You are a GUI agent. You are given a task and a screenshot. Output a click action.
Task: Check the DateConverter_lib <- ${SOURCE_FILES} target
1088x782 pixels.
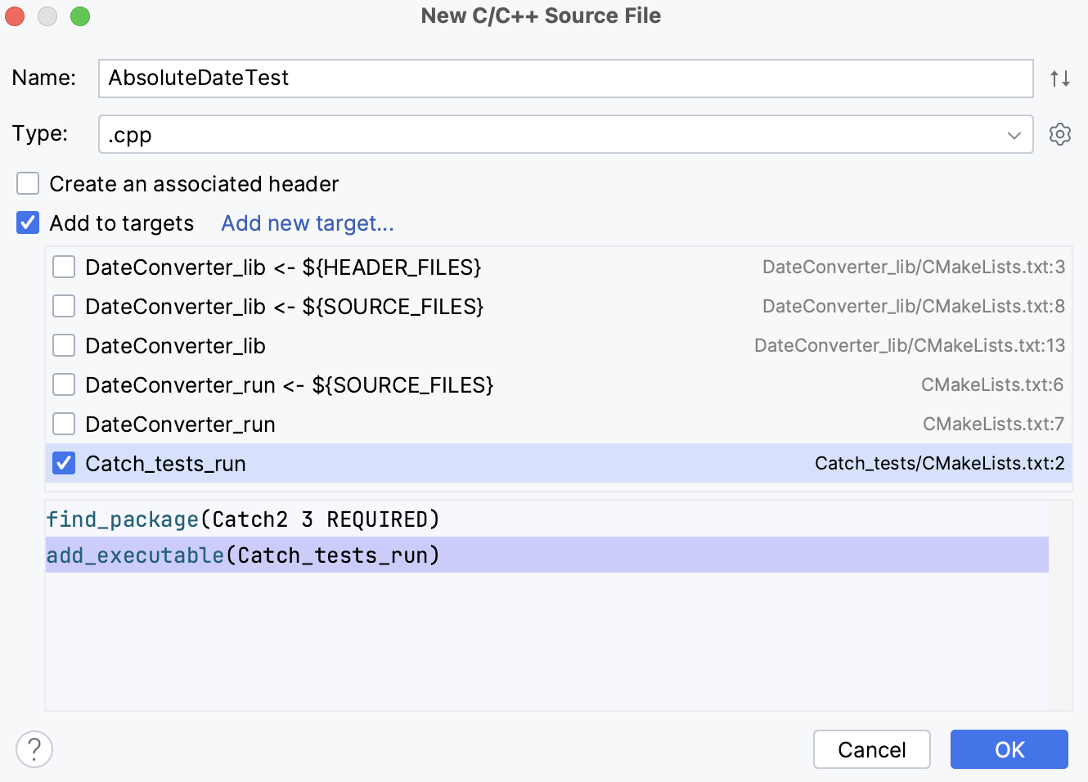coord(64,306)
